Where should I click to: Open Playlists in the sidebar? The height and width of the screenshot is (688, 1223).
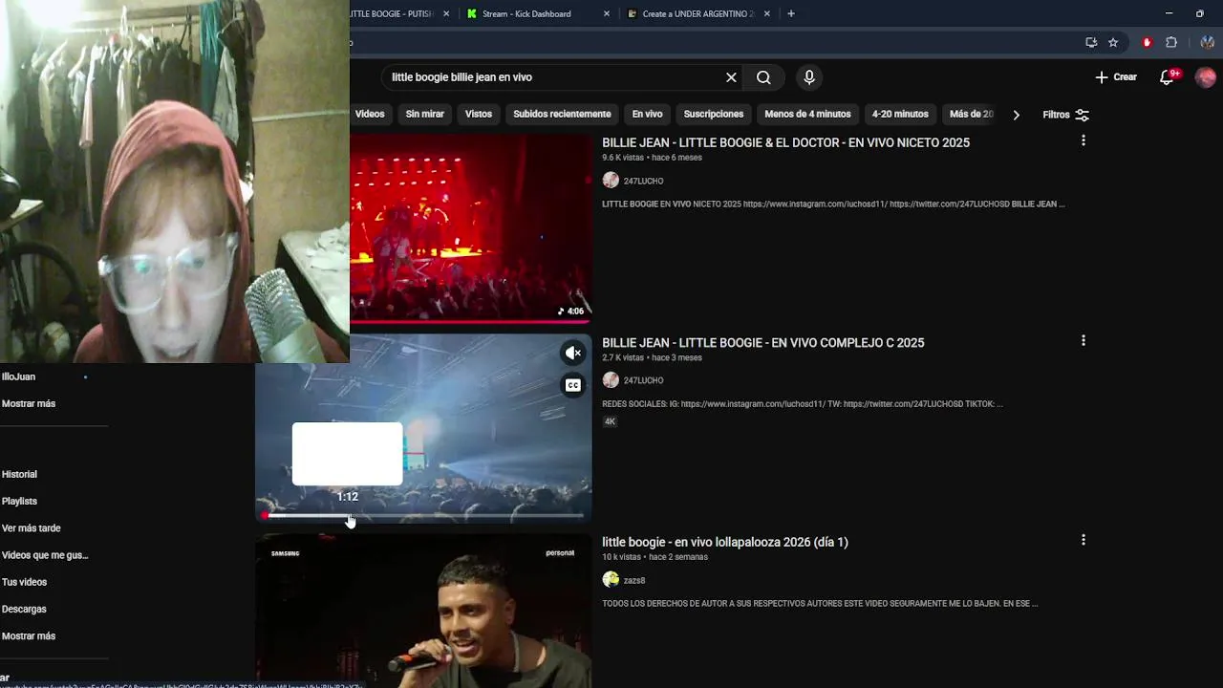(x=19, y=502)
